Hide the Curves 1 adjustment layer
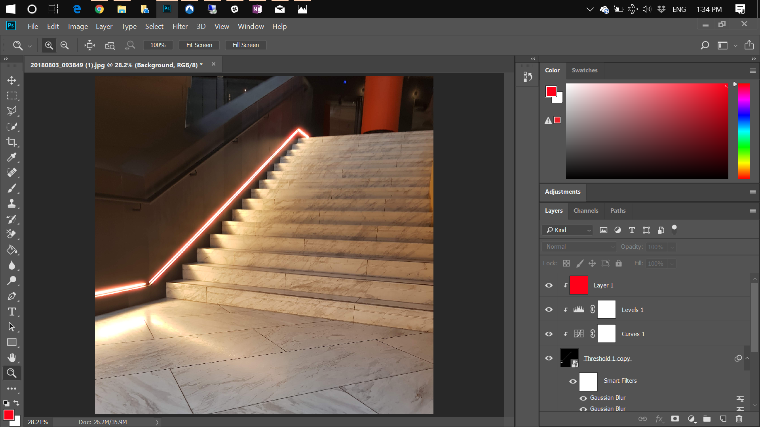 click(549, 334)
